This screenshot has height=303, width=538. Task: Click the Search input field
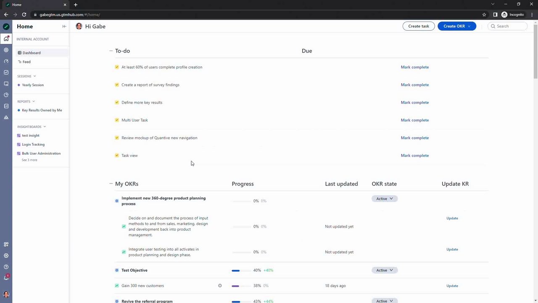pyautogui.click(x=510, y=26)
